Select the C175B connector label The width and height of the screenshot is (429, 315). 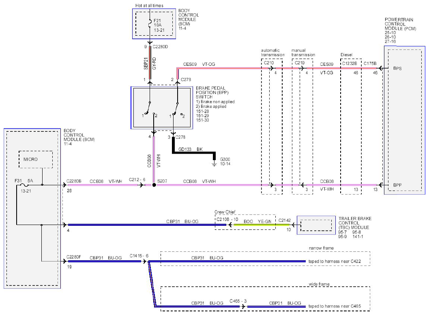370,63
